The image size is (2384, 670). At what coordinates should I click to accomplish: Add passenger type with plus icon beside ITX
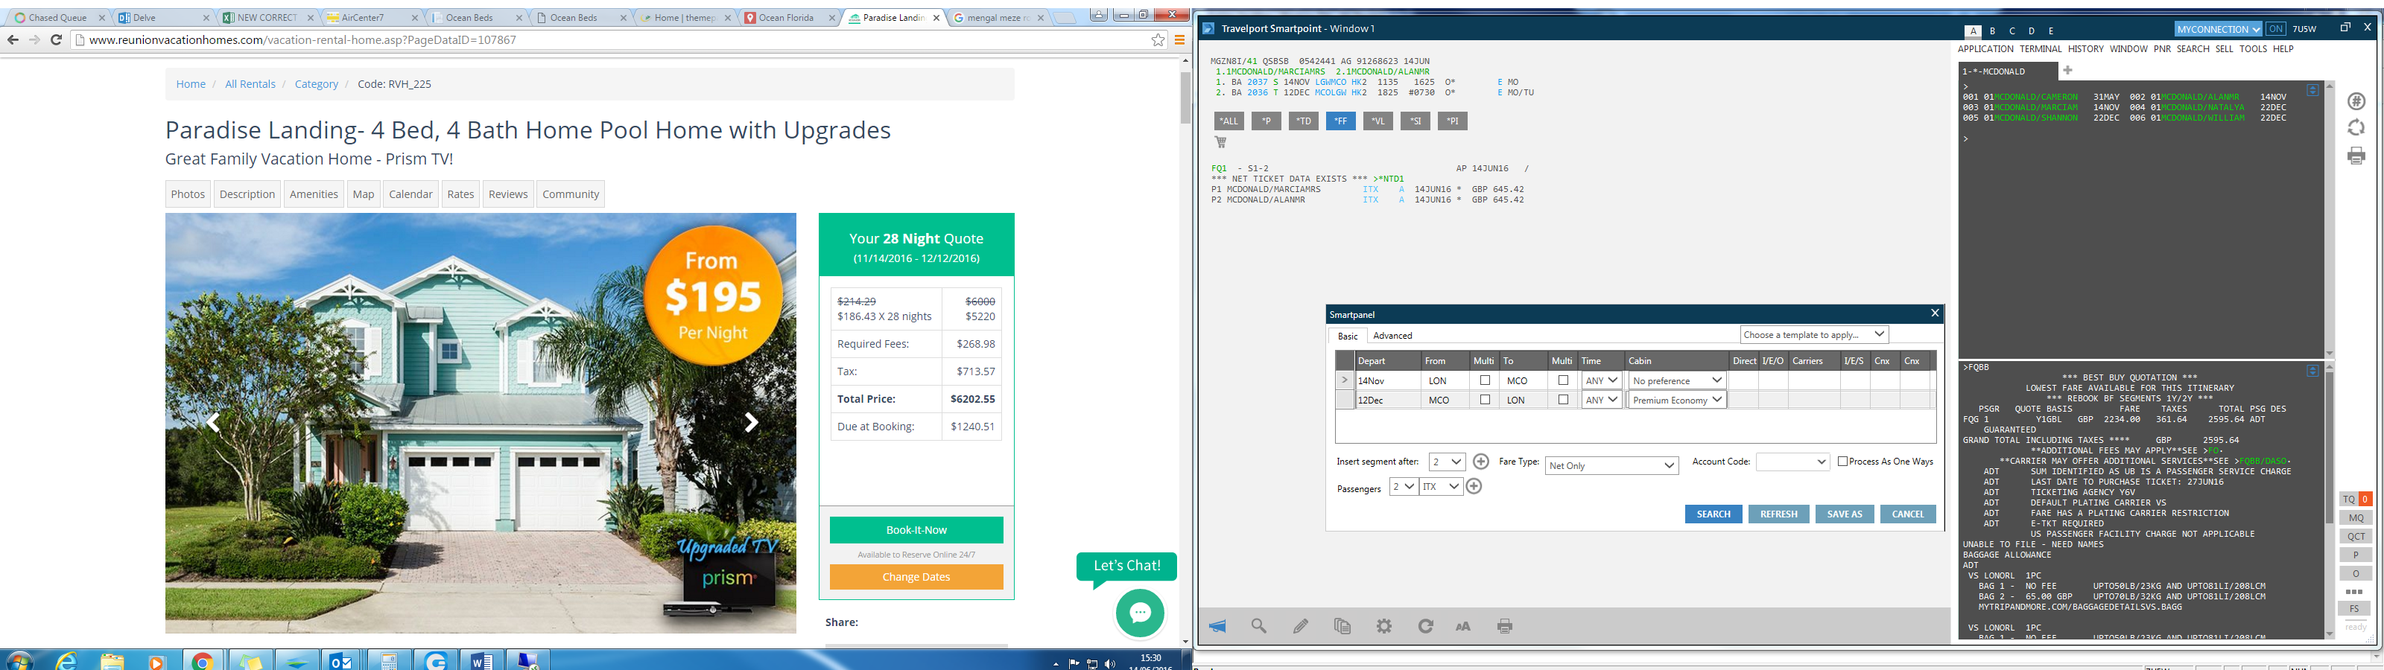(x=1474, y=487)
